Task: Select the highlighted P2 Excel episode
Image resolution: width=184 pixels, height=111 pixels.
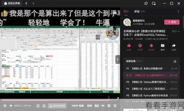Action: pos(151,75)
